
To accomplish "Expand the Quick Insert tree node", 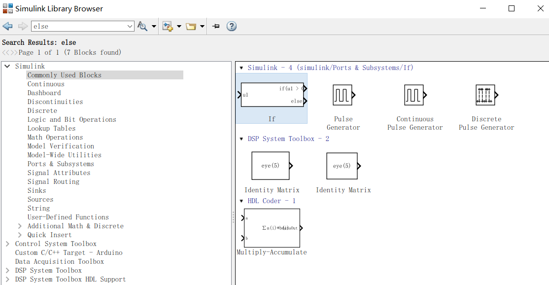I will click(x=20, y=235).
